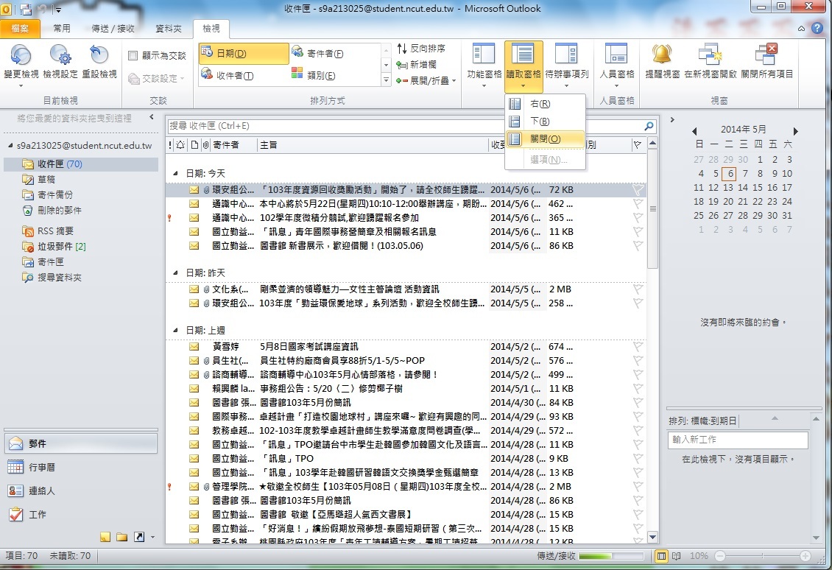Image resolution: width=832 pixels, height=570 pixels.
Task: Select 關閉(O) to turn off reading pane
Action: pos(546,139)
